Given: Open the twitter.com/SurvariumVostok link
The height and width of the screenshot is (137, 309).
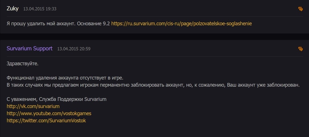Looking at the screenshot, I should [x=46, y=121].
